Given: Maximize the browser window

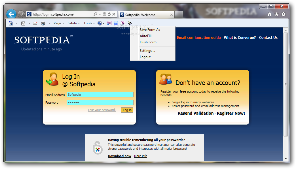Looking at the screenshot, I should [271, 7].
